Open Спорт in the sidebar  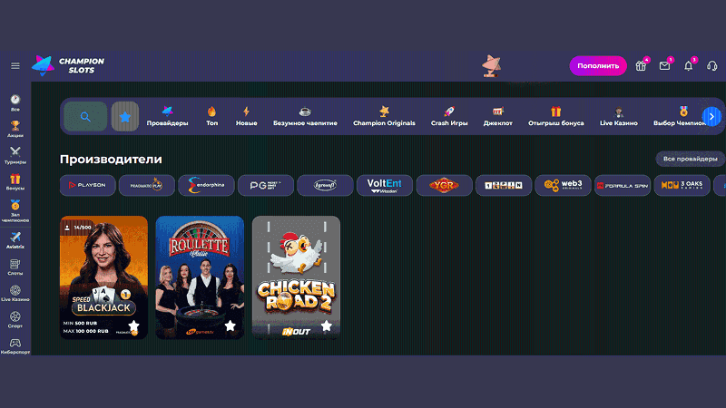pos(15,320)
